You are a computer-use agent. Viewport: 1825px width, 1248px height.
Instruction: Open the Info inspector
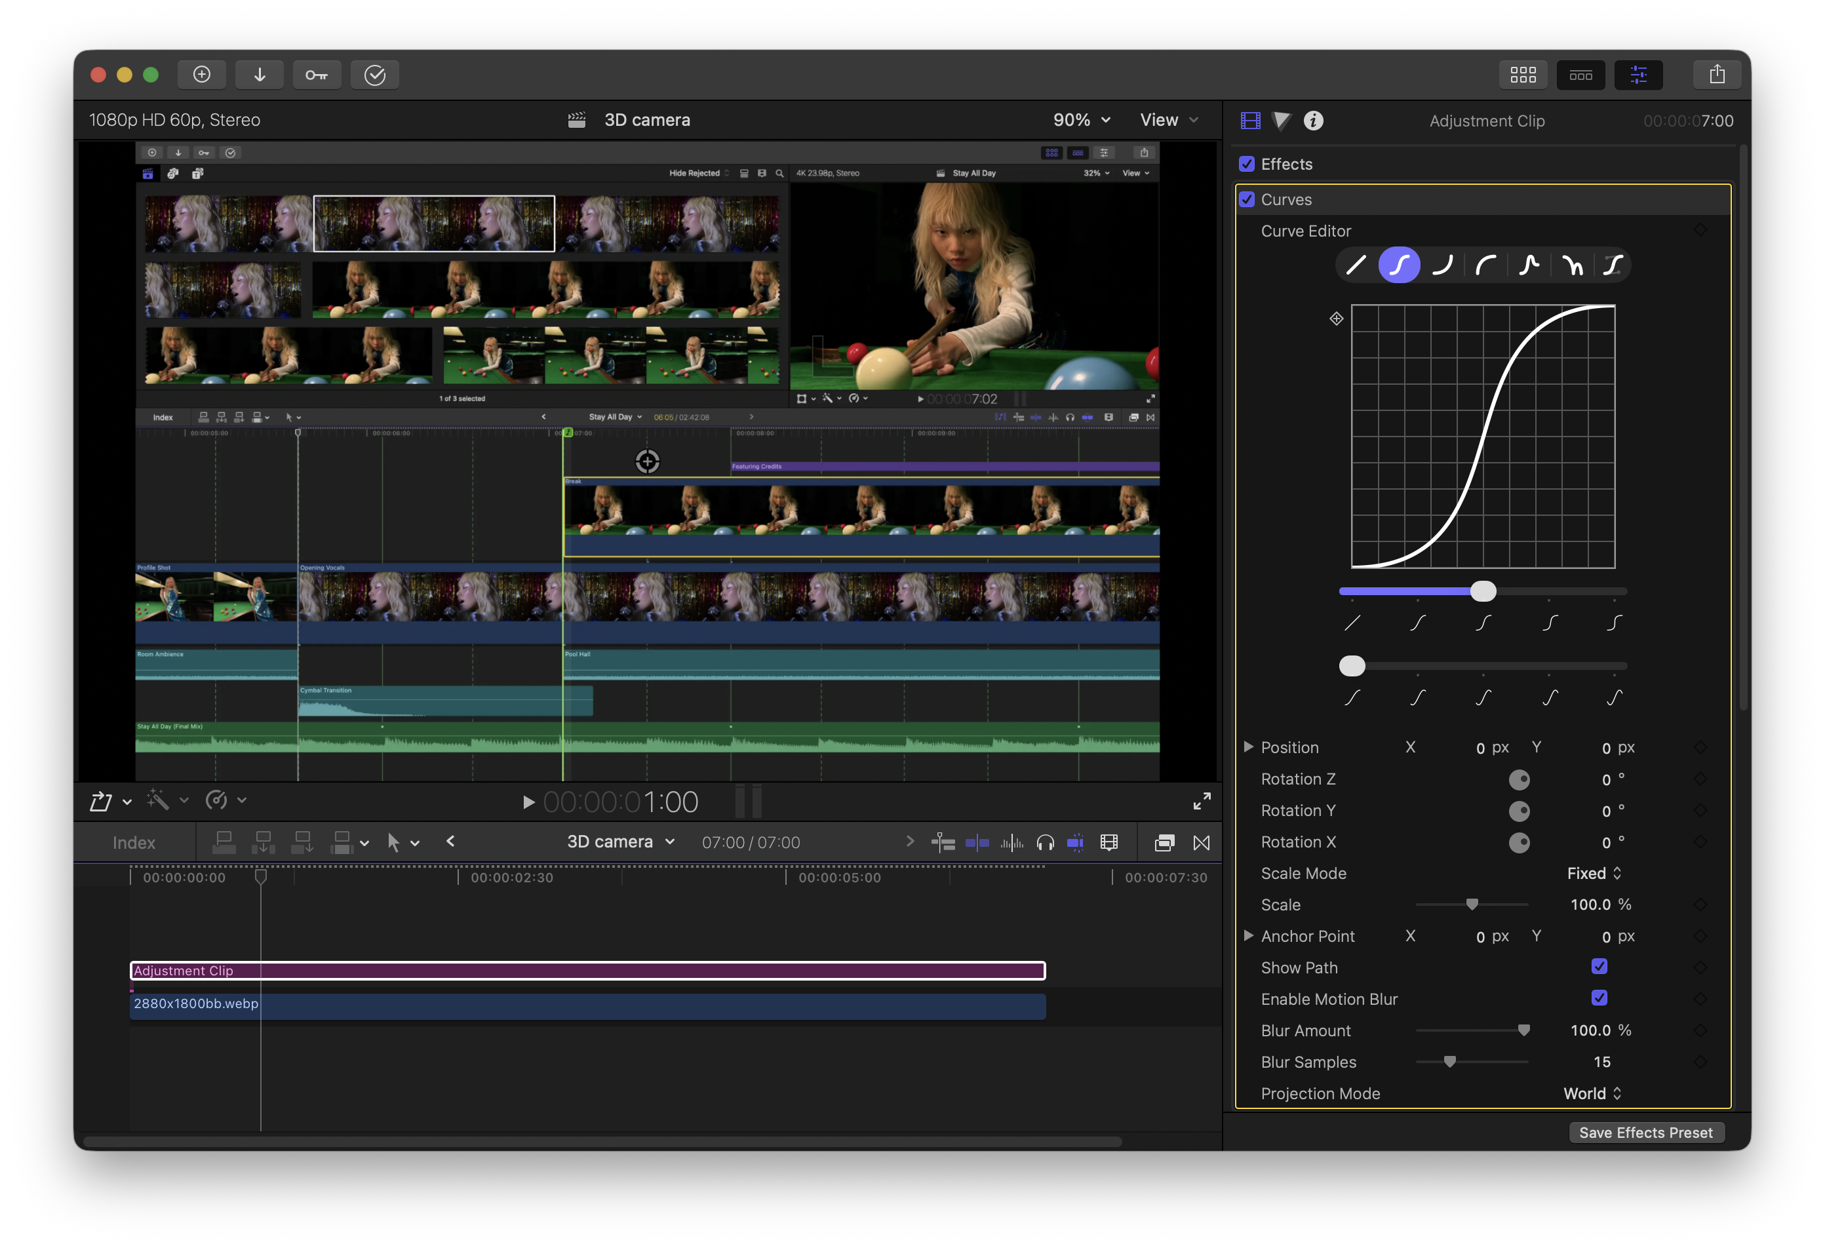pos(1313,120)
